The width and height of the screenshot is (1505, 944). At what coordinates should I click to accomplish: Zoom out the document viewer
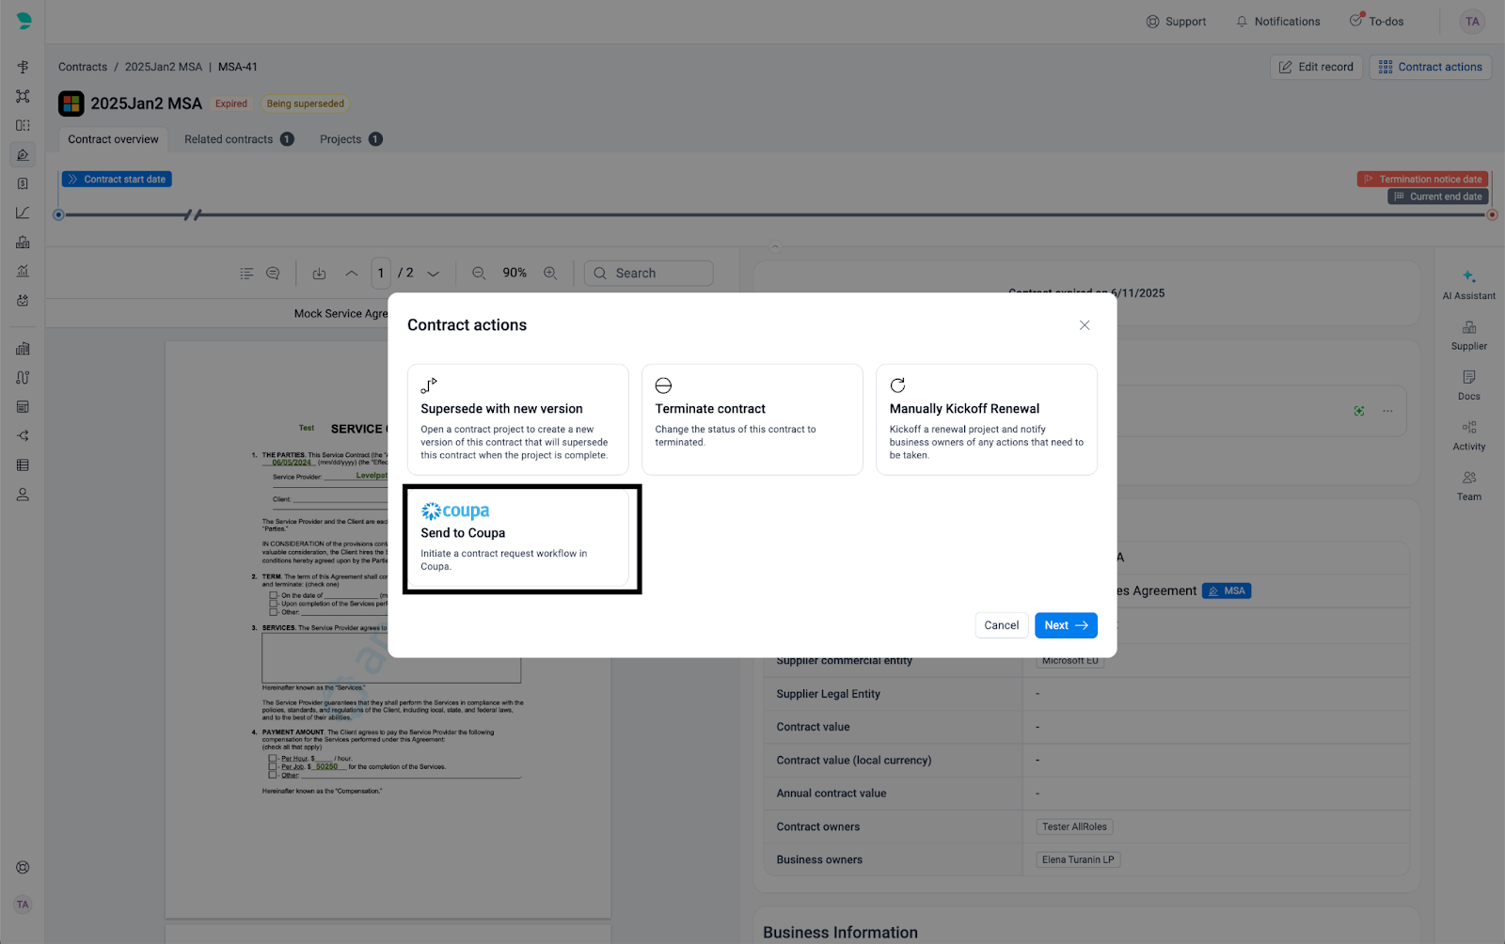(x=479, y=274)
